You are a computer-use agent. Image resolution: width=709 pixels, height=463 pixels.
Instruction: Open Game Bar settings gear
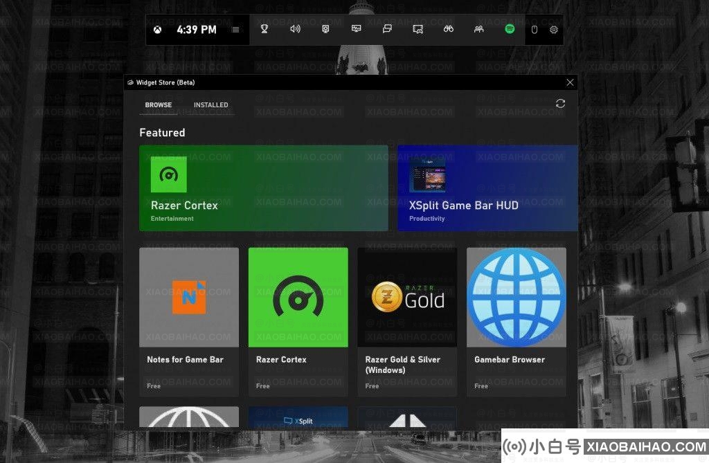click(x=554, y=30)
